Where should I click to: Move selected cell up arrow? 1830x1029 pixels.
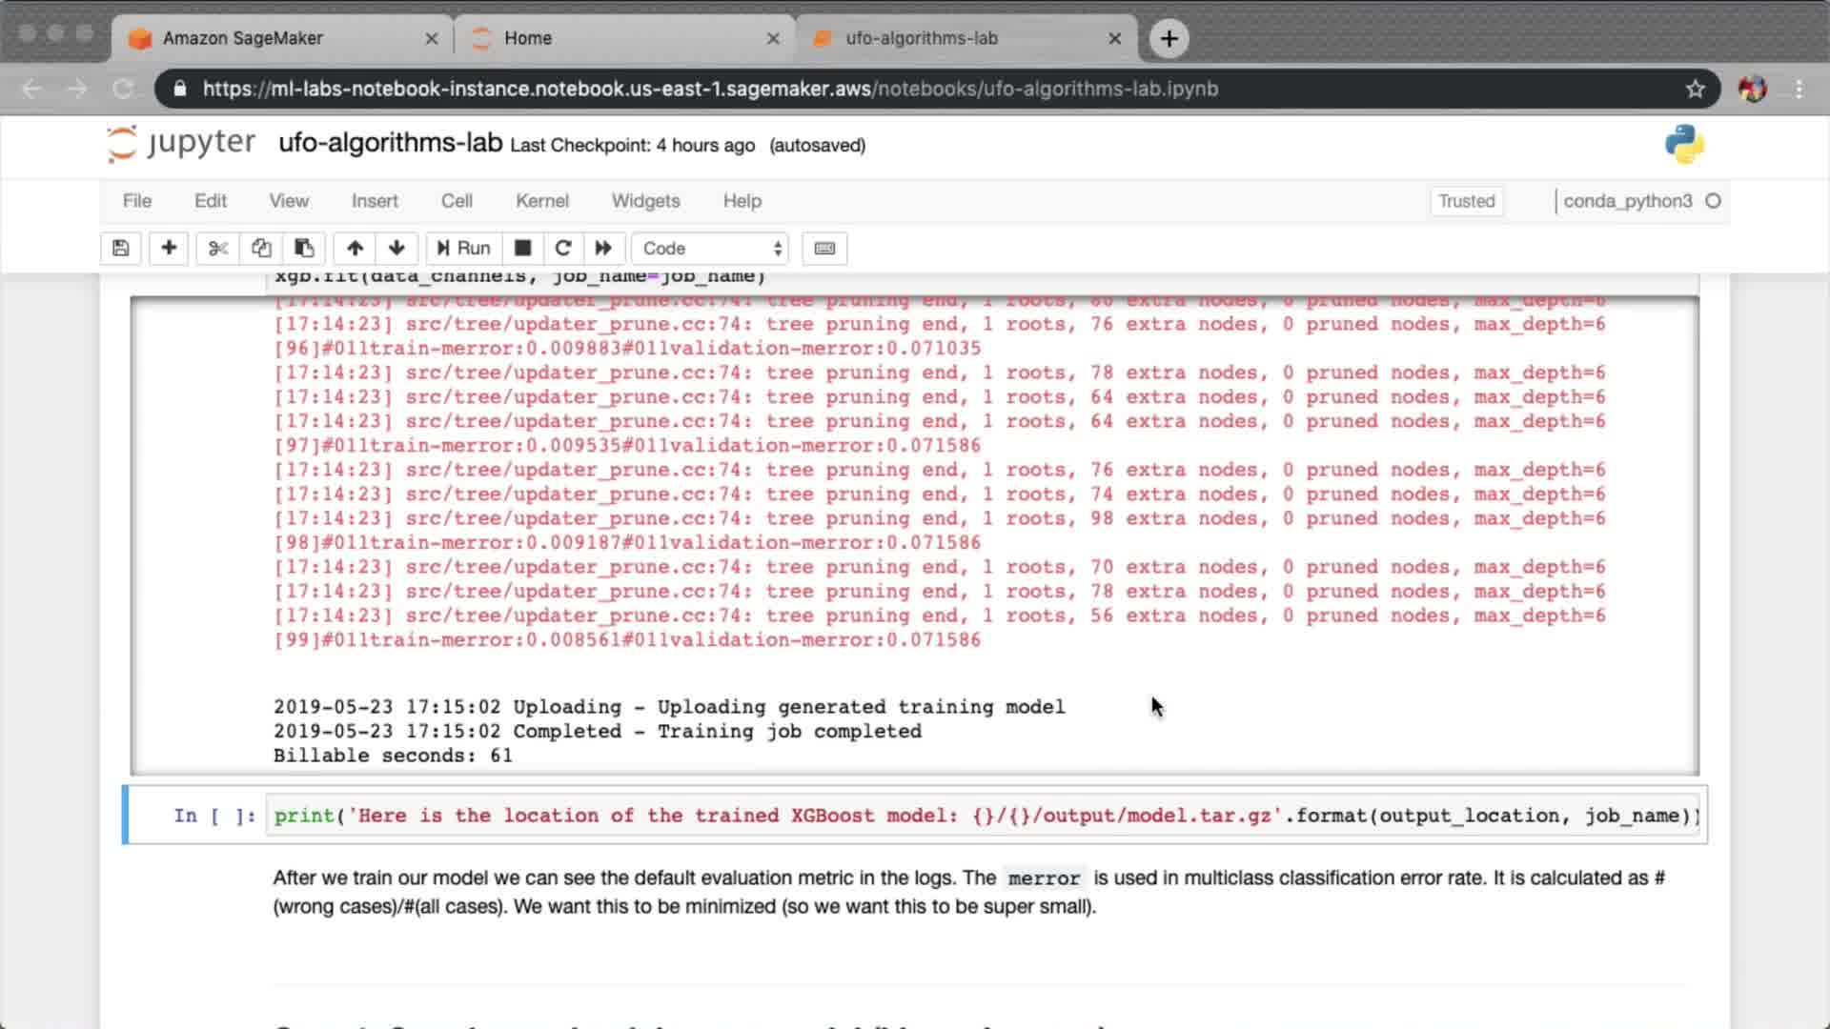(x=355, y=248)
